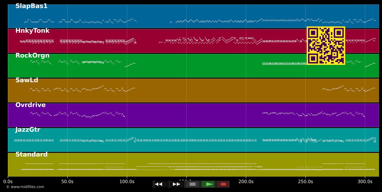Jump to the 50.0s time marker
Image resolution: width=382 pixels, height=192 pixels.
coord(67,182)
